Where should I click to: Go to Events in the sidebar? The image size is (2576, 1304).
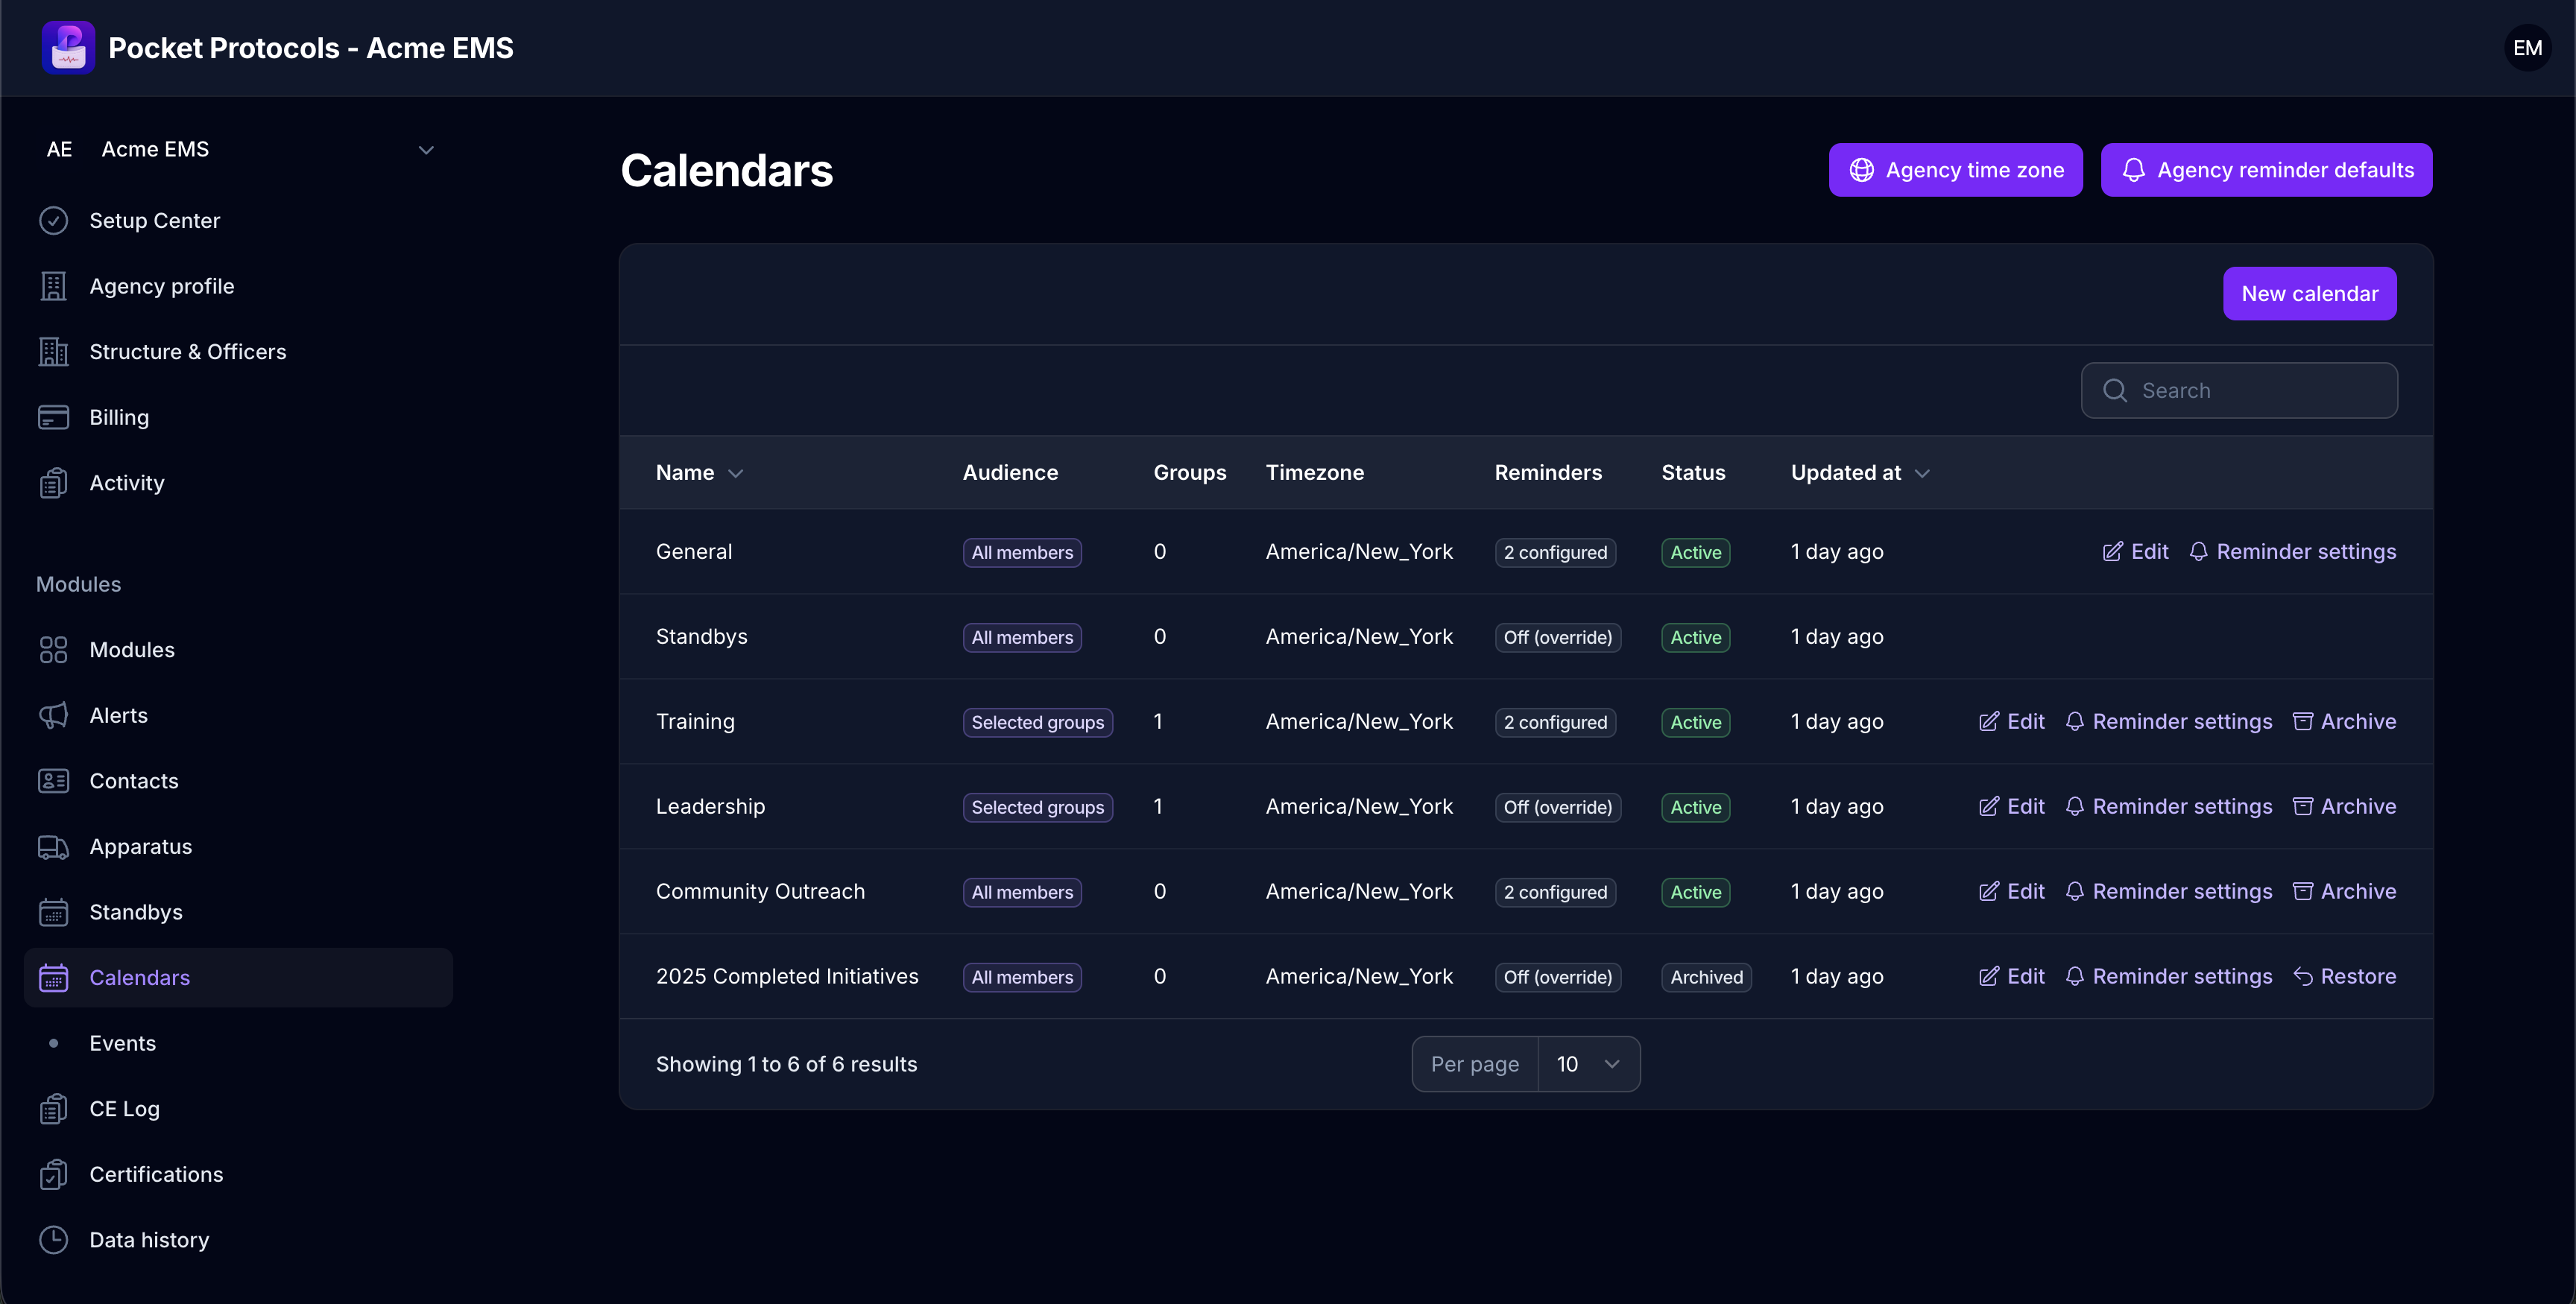[122, 1042]
